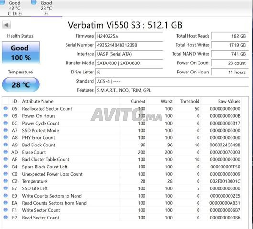Viewport: 253px width, 229px height.
Task: Click Total Host Reads value 182 GB
Action: (230, 36)
